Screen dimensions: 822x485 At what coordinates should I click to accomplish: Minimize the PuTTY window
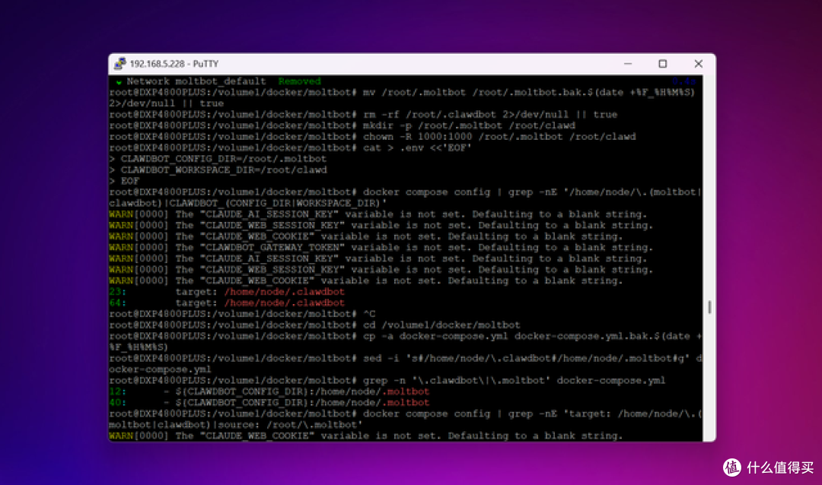point(628,64)
